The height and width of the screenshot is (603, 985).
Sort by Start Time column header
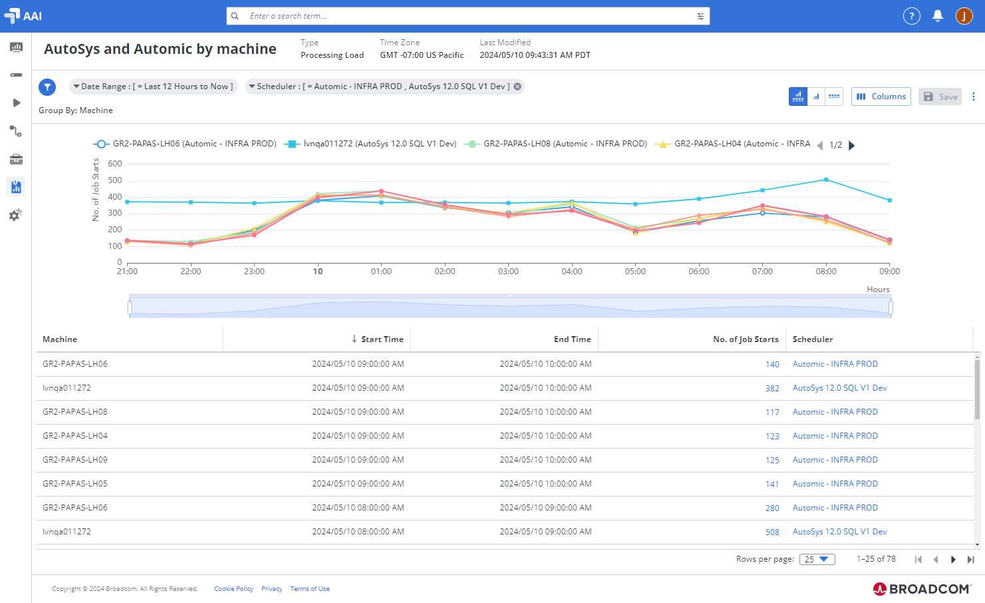coord(382,339)
